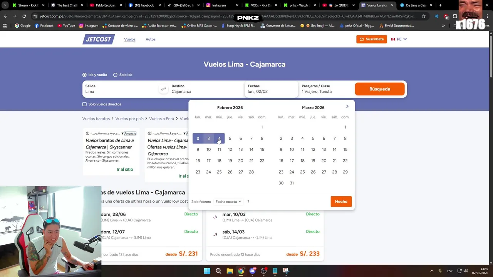Click the S/. 233 price offer
The image size is (493, 277).
click(x=309, y=254)
